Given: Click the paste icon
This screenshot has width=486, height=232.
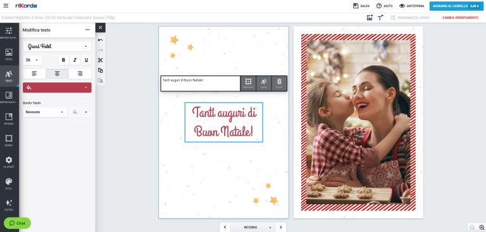Looking at the screenshot, I should 100,80.
